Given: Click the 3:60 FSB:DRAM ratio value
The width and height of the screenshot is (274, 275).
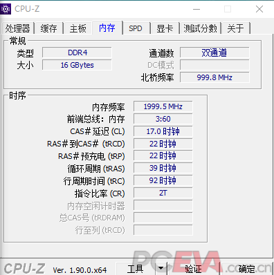Looking at the screenshot, I should 163,119.
